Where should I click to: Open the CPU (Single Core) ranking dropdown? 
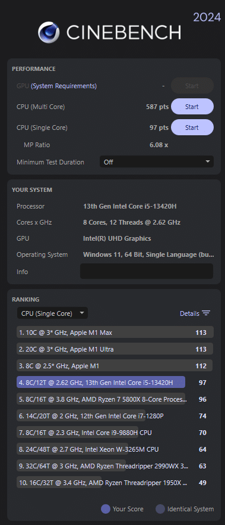[52, 313]
